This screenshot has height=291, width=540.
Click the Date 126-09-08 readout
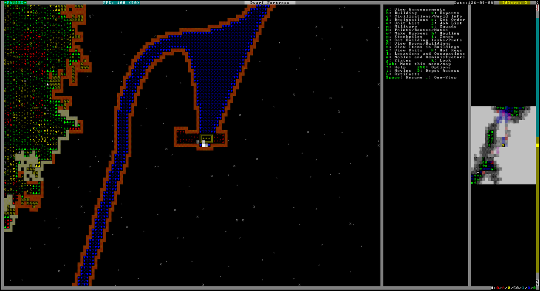(474, 3)
